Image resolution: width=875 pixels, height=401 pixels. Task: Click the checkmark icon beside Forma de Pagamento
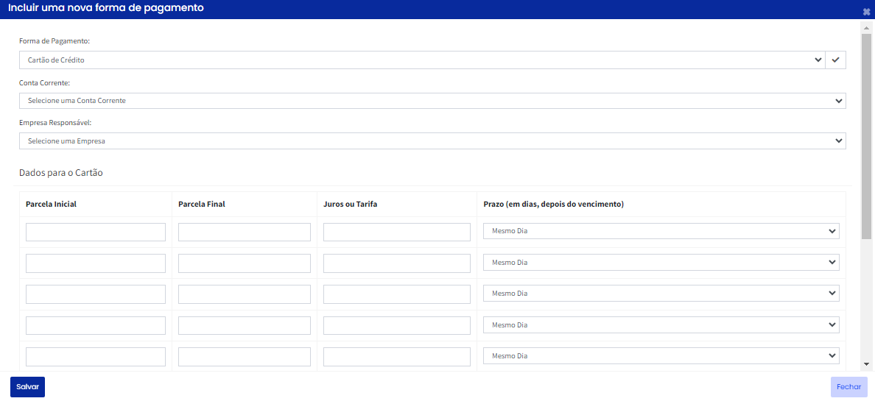(835, 60)
